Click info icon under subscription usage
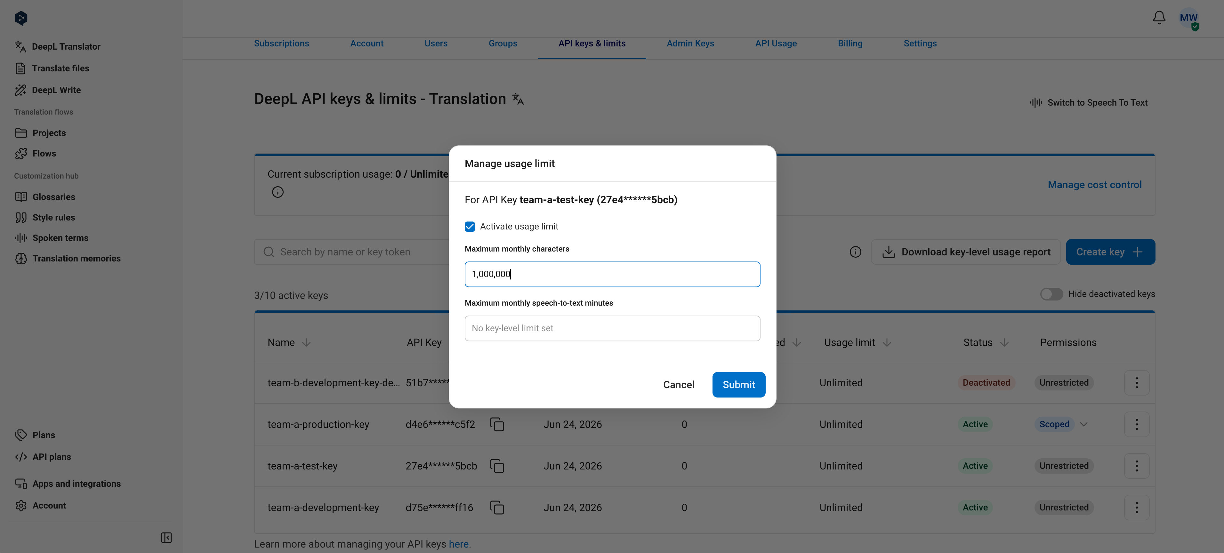The image size is (1224, 553). 278,192
